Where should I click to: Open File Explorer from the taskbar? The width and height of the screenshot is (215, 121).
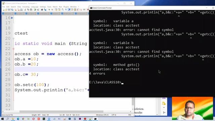pyautogui.click(x=13, y=119)
